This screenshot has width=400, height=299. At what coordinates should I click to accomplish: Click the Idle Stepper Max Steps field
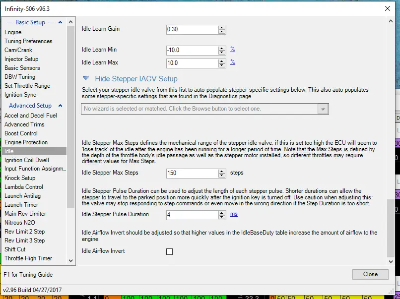[193, 174]
